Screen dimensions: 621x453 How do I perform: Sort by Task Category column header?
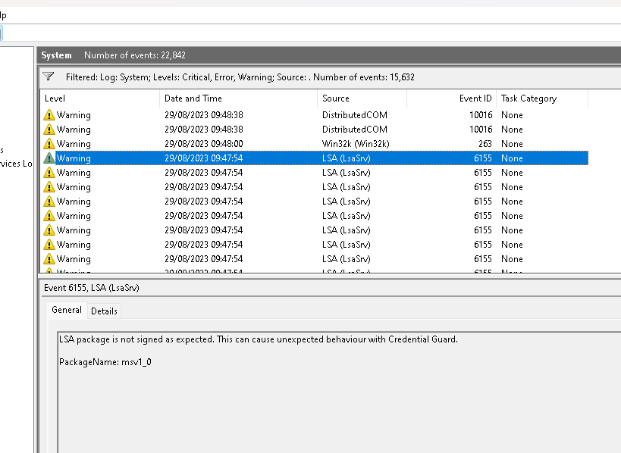[542, 98]
